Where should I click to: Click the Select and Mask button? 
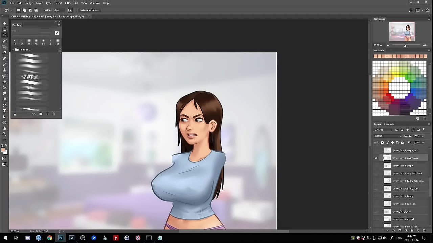pos(89,10)
